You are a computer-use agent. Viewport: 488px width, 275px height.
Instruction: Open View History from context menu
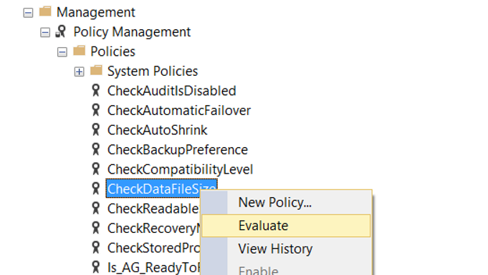[x=286, y=249]
